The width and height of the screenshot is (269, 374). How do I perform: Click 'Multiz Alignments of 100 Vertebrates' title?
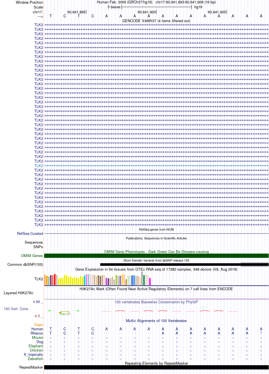click(x=156, y=321)
